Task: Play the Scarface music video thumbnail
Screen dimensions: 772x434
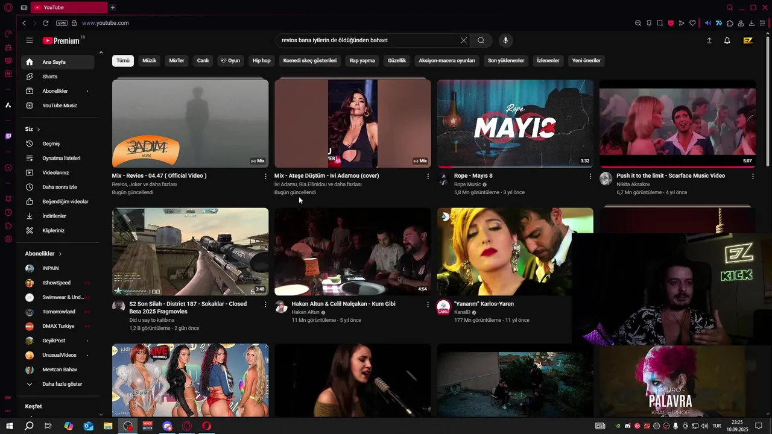Action: pos(677,124)
